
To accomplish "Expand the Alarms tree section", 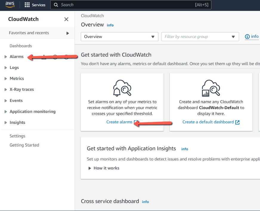I will tap(6, 57).
